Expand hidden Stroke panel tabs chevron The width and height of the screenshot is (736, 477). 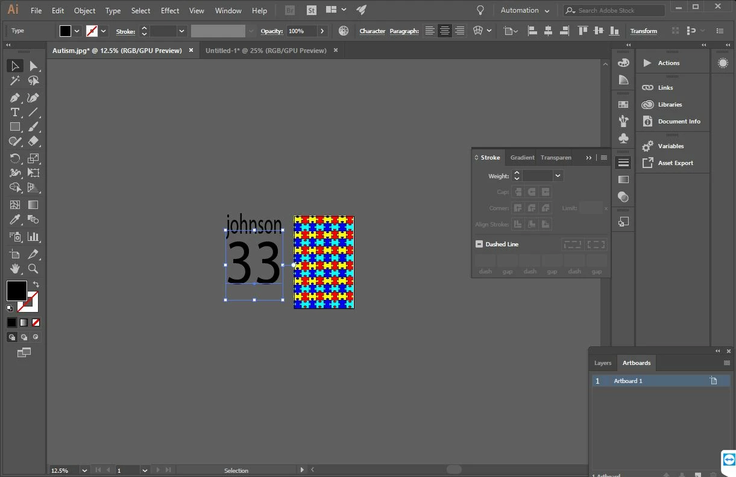point(589,158)
